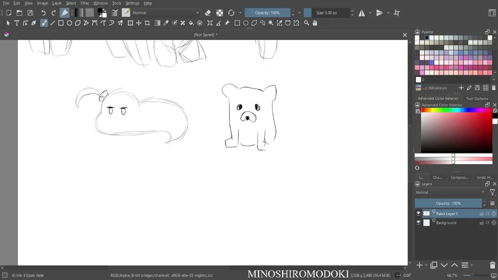This screenshot has width=498, height=280.
Task: Select the Crop tool in the toolbox
Action: 147,23
